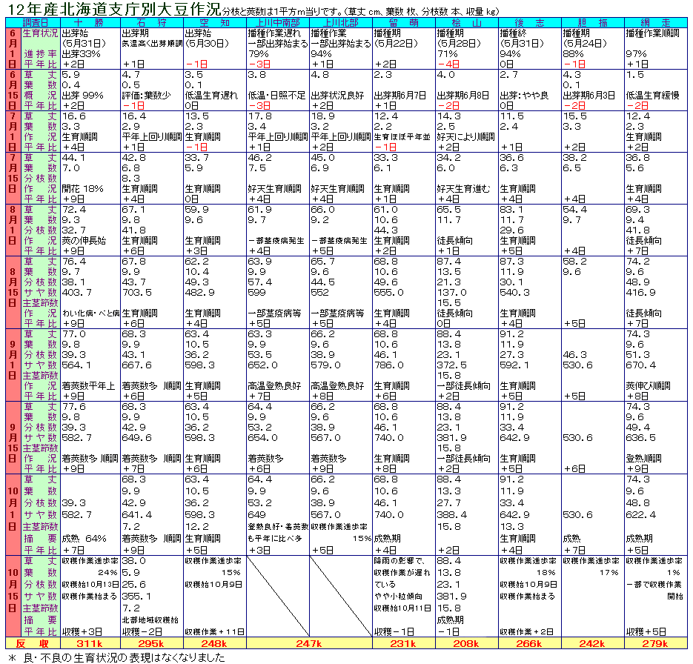Select the 成熟 64% cell
693x664 pixels.
84,539
